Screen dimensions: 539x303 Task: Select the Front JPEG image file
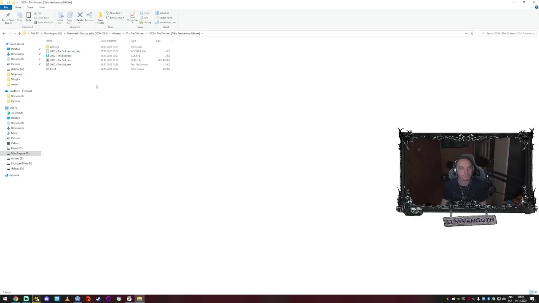53,69
